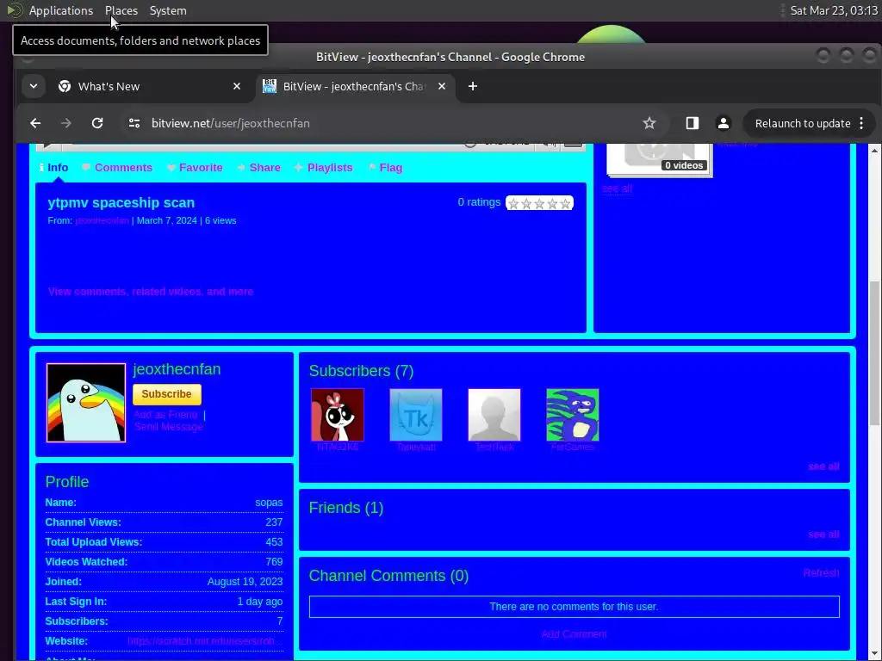
Task: Bookmark this page with the star icon
Action: point(649,123)
